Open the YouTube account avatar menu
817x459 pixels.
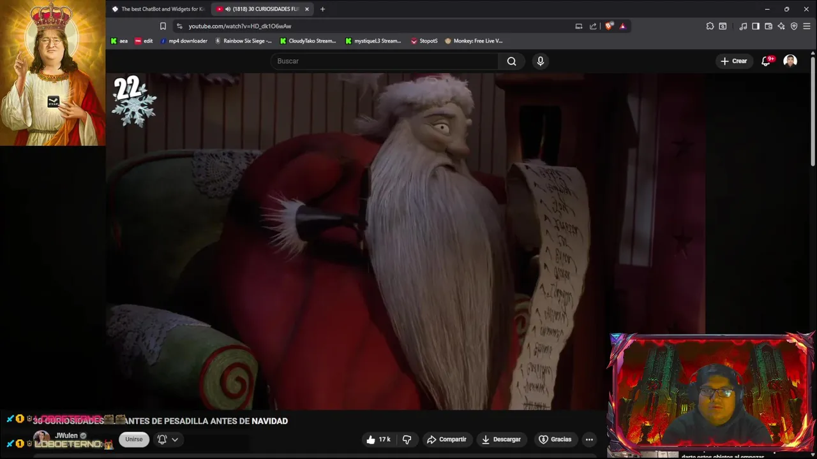click(790, 61)
